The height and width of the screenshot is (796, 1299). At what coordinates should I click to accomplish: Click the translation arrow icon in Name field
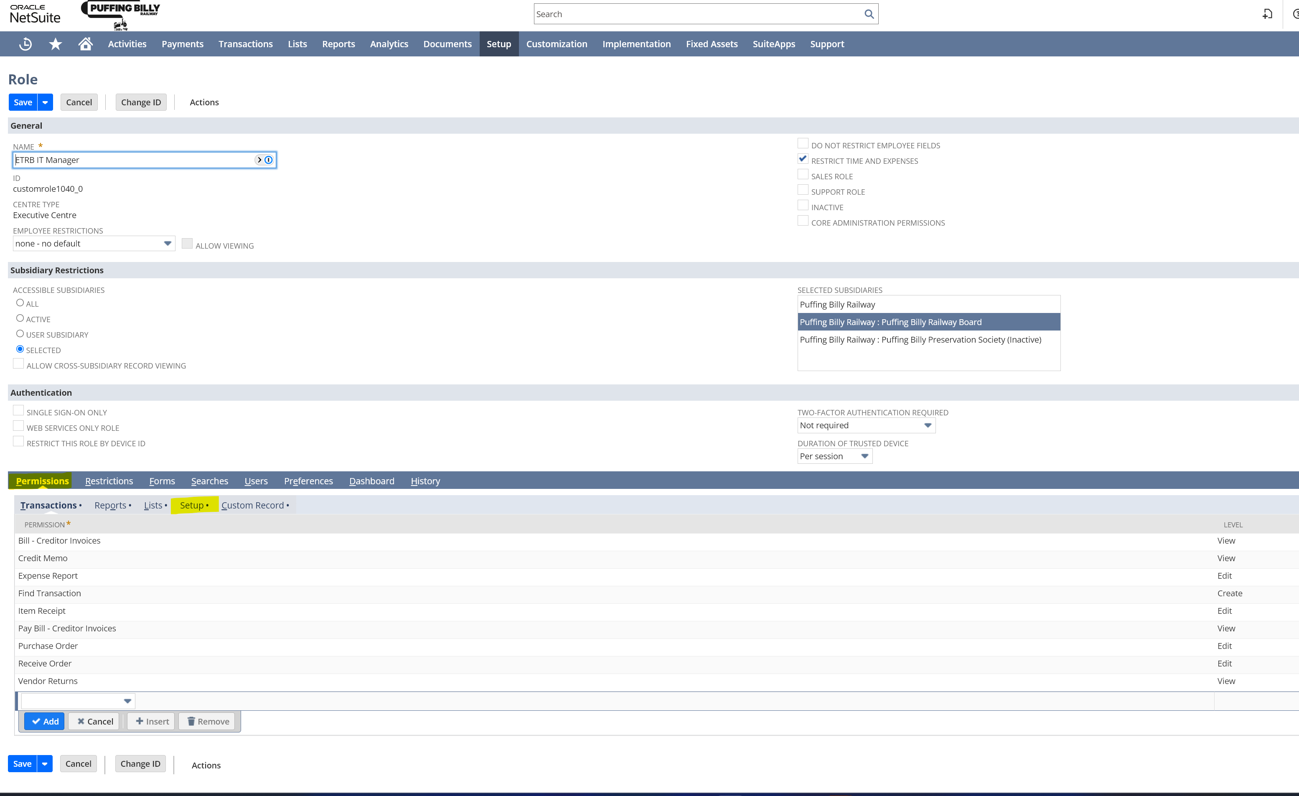tap(259, 160)
